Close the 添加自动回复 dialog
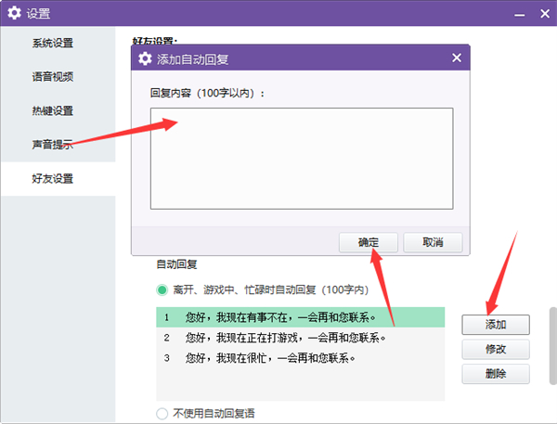The height and width of the screenshot is (424, 557). pos(456,58)
